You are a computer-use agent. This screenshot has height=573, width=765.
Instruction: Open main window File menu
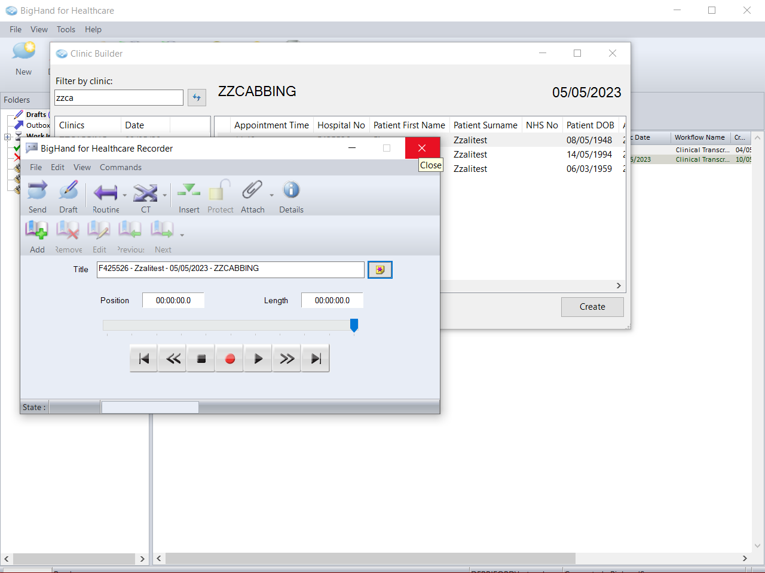(x=16, y=29)
